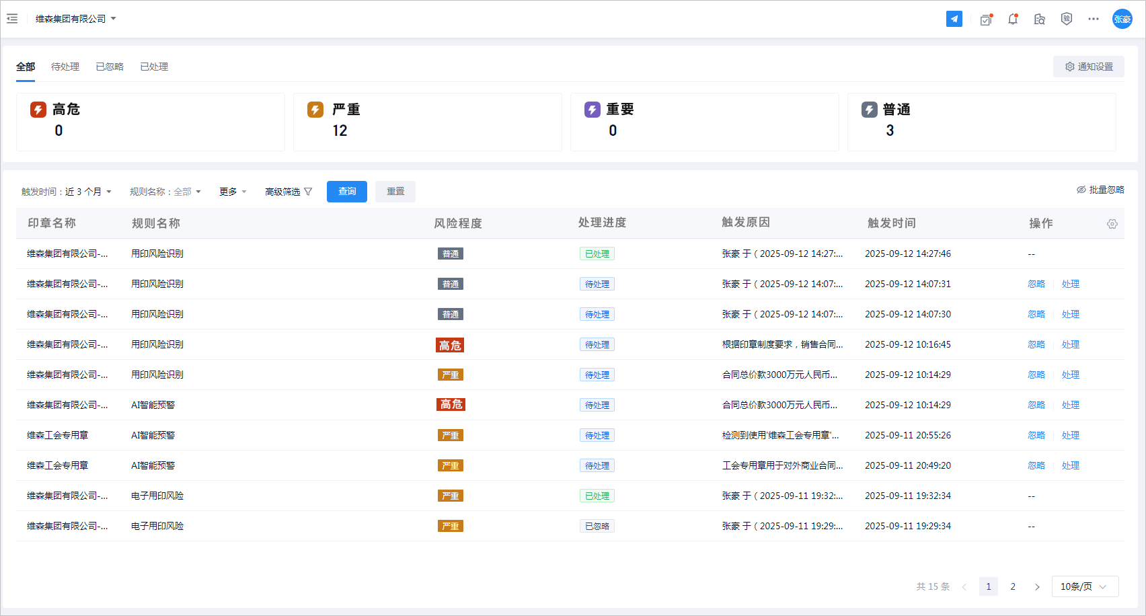Viewport: 1146px width, 616px height.
Task: Open the notification bell
Action: point(1013,20)
